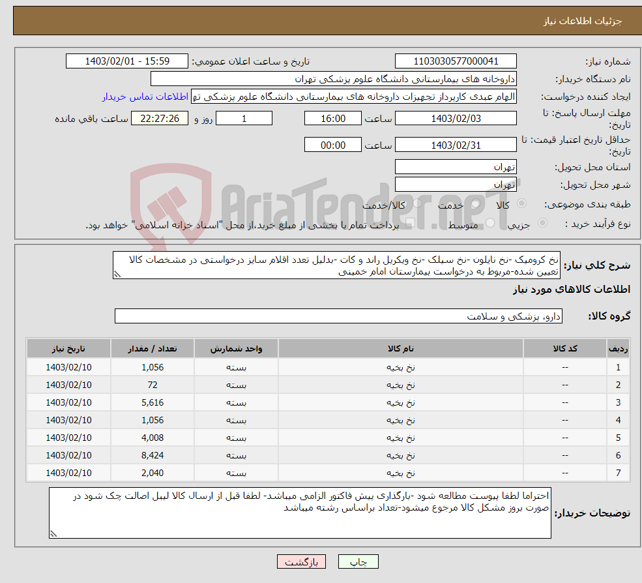Click the کد کالا column header
The width and height of the screenshot is (642, 583).
click(x=565, y=349)
